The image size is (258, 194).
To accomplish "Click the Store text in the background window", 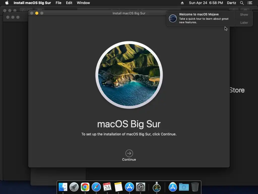I will tap(237, 90).
